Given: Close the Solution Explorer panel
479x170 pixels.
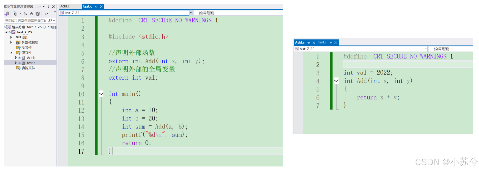Looking at the screenshot, I should 53,6.
